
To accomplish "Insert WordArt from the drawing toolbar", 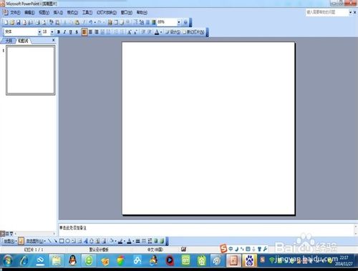I will click(86, 241).
